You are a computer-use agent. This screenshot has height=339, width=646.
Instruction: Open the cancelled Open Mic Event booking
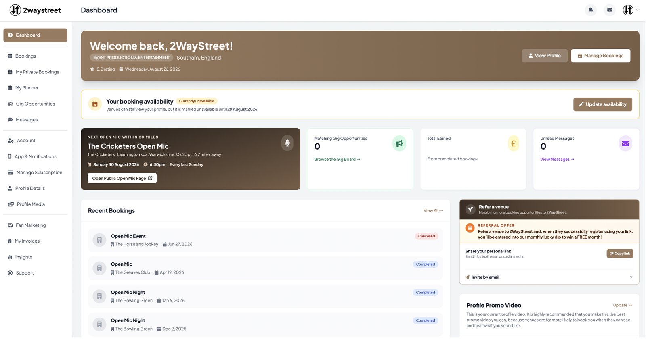point(265,240)
